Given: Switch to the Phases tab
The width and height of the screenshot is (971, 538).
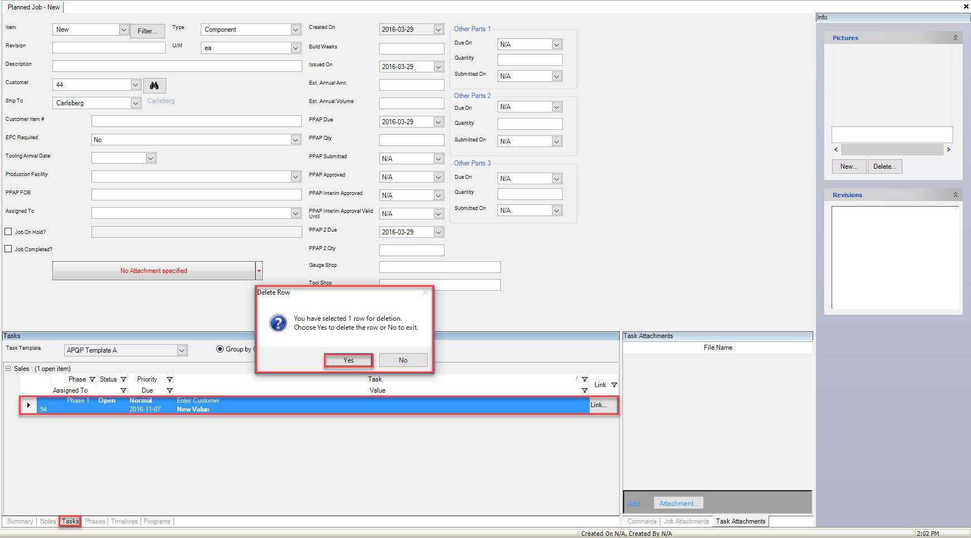Looking at the screenshot, I should point(95,521).
